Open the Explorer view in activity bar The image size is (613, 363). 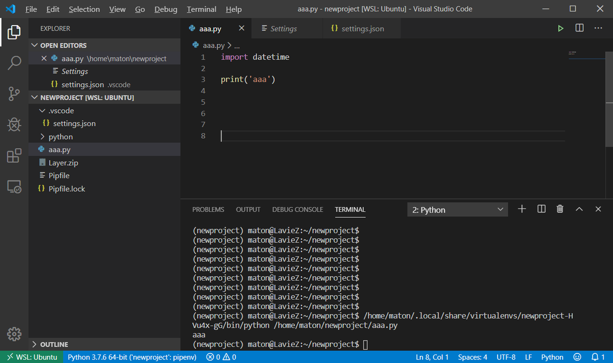(14, 32)
